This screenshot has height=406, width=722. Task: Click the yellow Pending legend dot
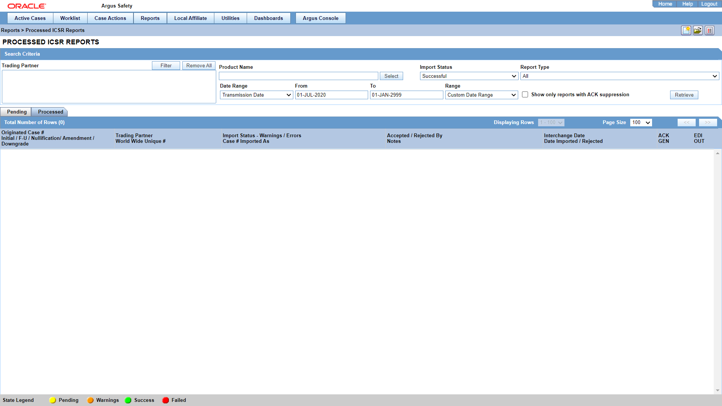coord(53,400)
